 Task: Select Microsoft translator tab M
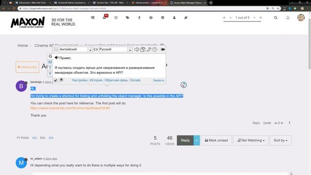50,62
